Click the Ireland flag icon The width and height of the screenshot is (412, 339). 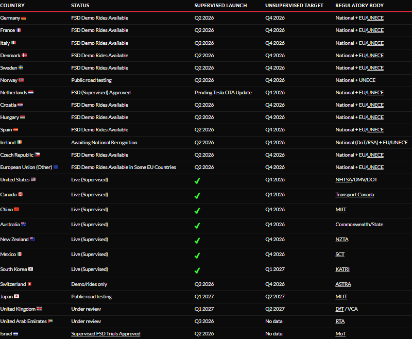19,142
